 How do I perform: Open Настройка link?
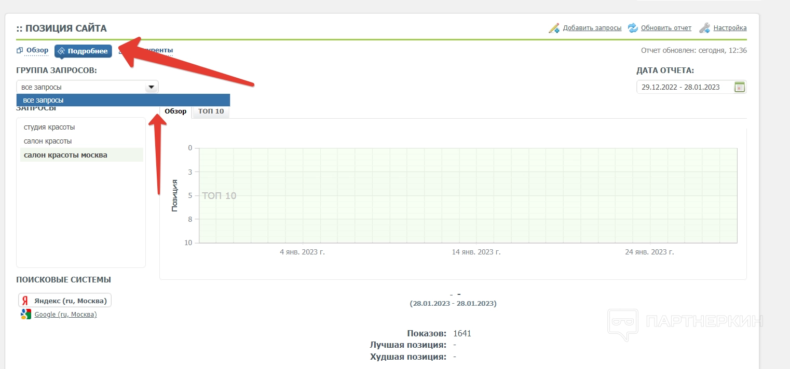click(x=730, y=28)
